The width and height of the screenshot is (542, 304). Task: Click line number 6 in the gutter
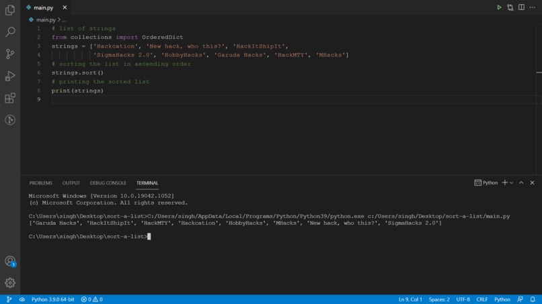39,72
